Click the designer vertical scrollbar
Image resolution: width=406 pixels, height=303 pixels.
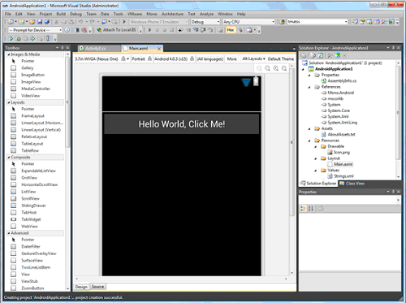[292, 170]
